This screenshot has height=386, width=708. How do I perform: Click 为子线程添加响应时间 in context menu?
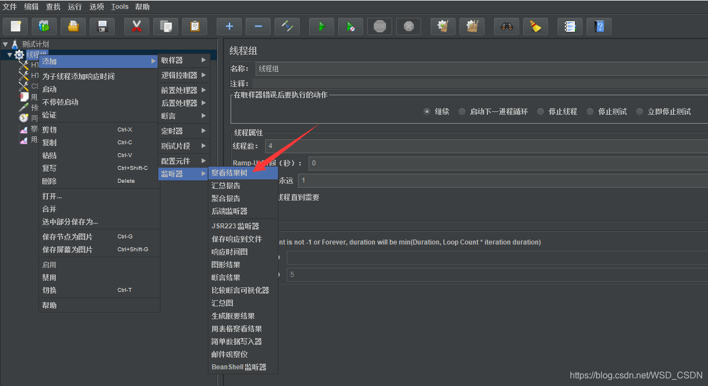[x=99, y=76]
